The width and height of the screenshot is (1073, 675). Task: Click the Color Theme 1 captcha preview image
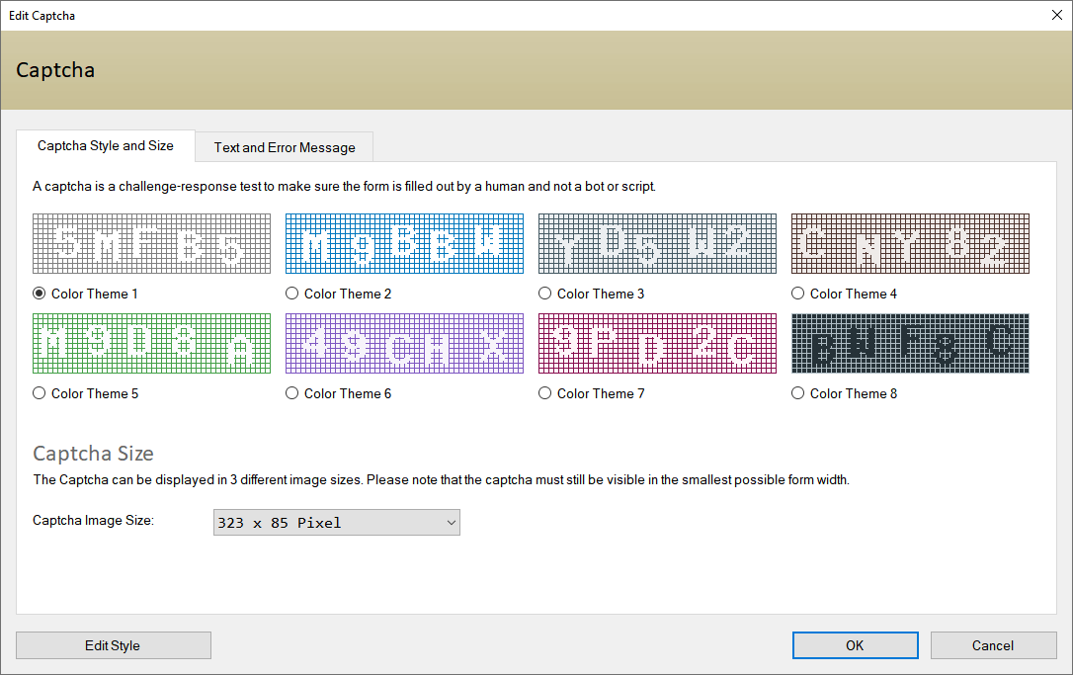151,243
